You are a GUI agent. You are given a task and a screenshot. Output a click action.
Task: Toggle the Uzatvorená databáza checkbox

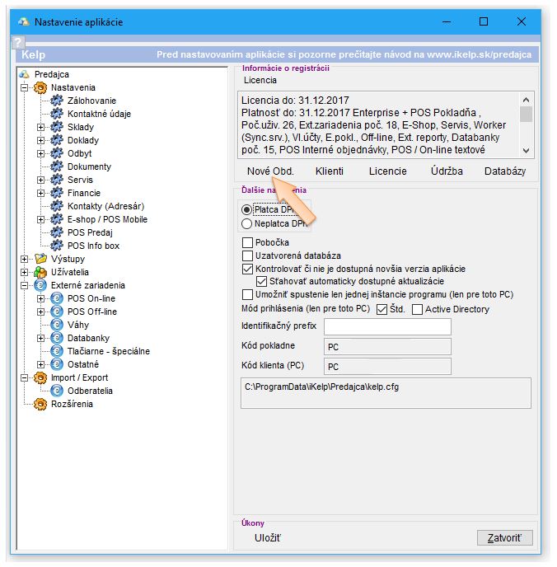coord(248,256)
